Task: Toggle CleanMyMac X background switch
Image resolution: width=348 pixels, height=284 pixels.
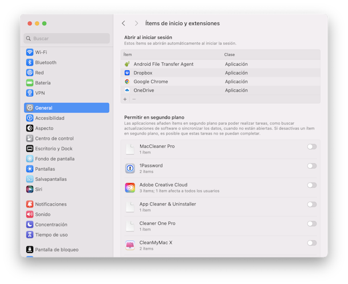Action: point(312,243)
